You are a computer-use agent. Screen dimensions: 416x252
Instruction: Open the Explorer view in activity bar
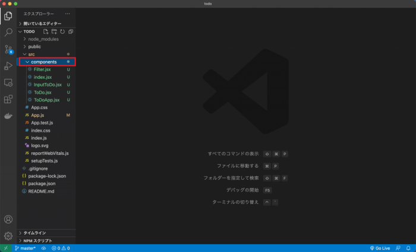click(x=8, y=16)
